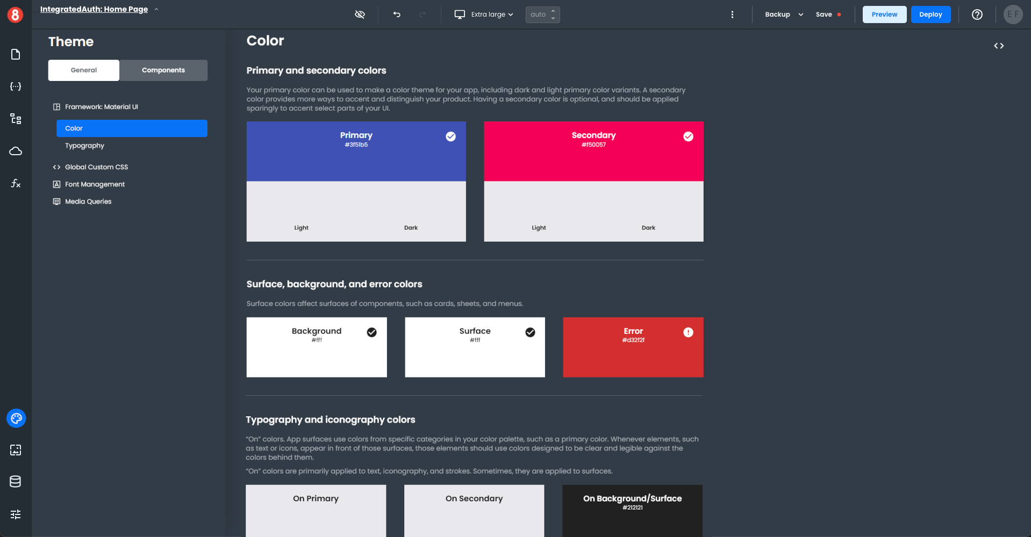Select Typography in the Theme menu

[84, 146]
